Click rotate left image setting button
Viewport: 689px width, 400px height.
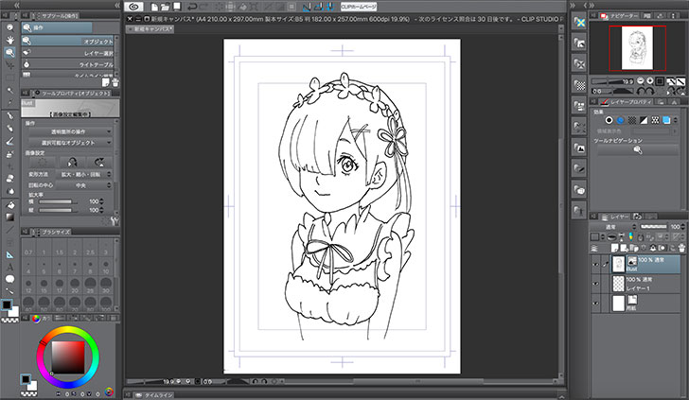pyautogui.click(x=72, y=162)
